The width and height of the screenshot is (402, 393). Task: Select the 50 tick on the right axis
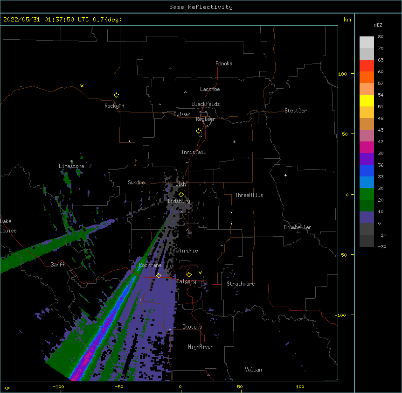(x=345, y=134)
